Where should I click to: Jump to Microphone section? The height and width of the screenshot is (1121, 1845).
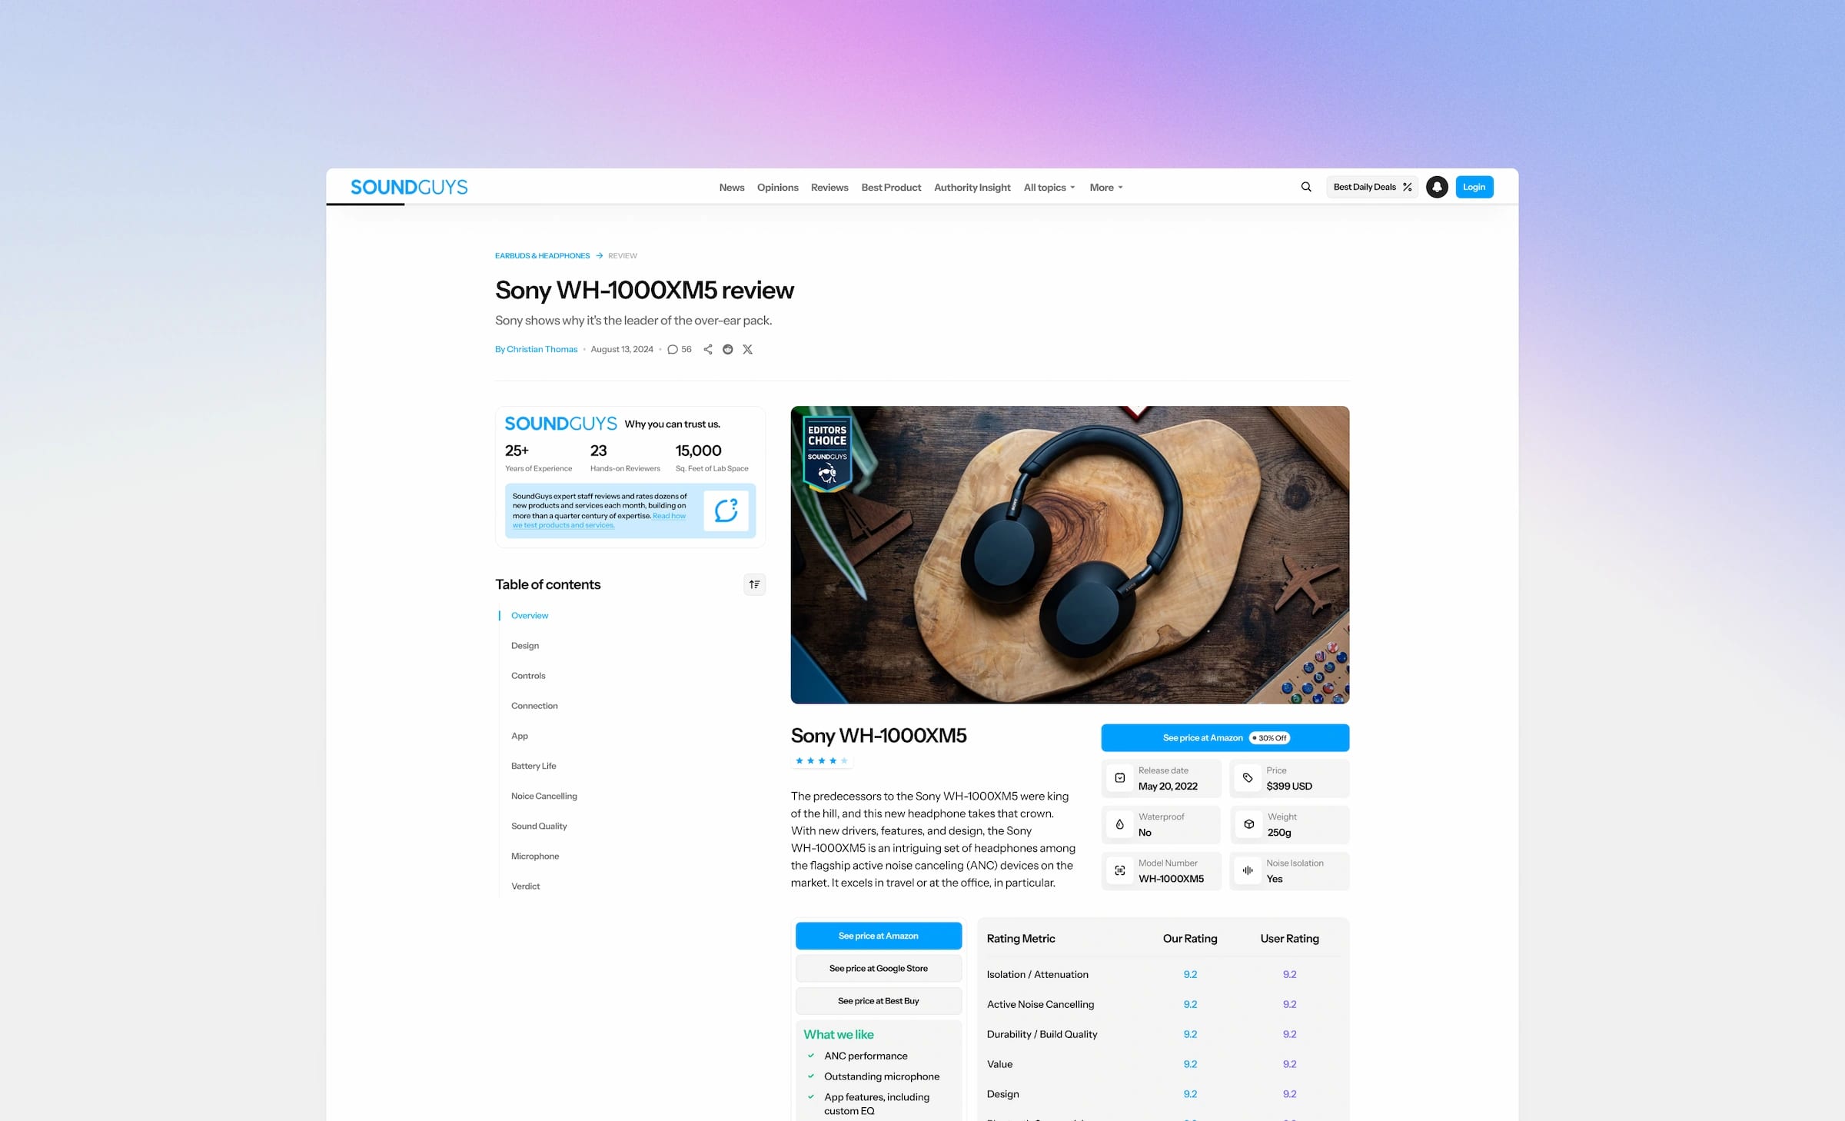tap(535, 856)
